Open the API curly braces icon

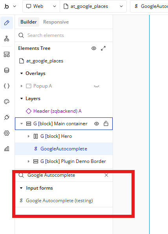tap(7, 86)
